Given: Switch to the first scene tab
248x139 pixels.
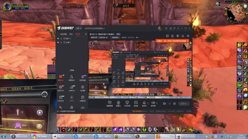Looking at the screenshot, I should pyautogui.click(x=64, y=34).
